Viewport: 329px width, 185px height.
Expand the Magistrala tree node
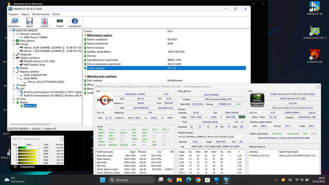pyautogui.click(x=13, y=55)
